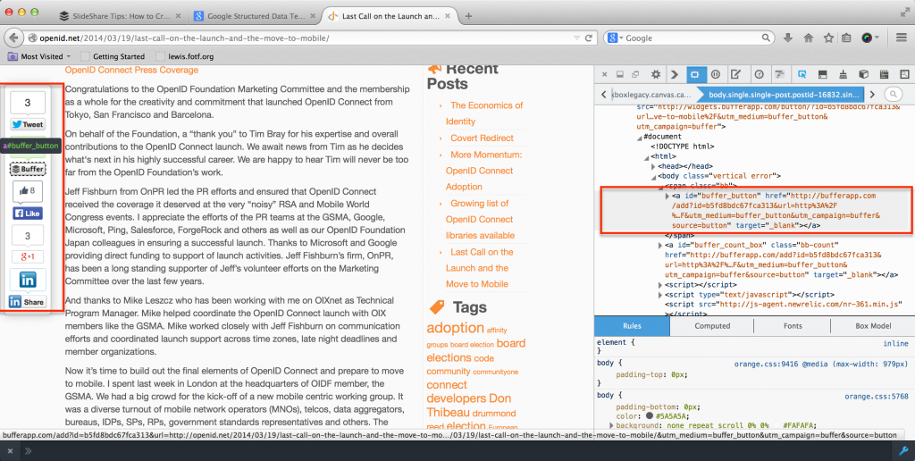Open the Profiler gauge tool

tap(759, 75)
